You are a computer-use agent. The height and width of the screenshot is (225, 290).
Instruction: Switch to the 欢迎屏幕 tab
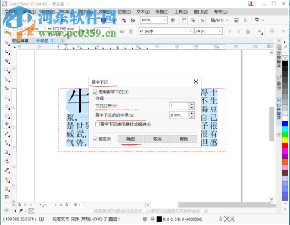tap(20, 41)
